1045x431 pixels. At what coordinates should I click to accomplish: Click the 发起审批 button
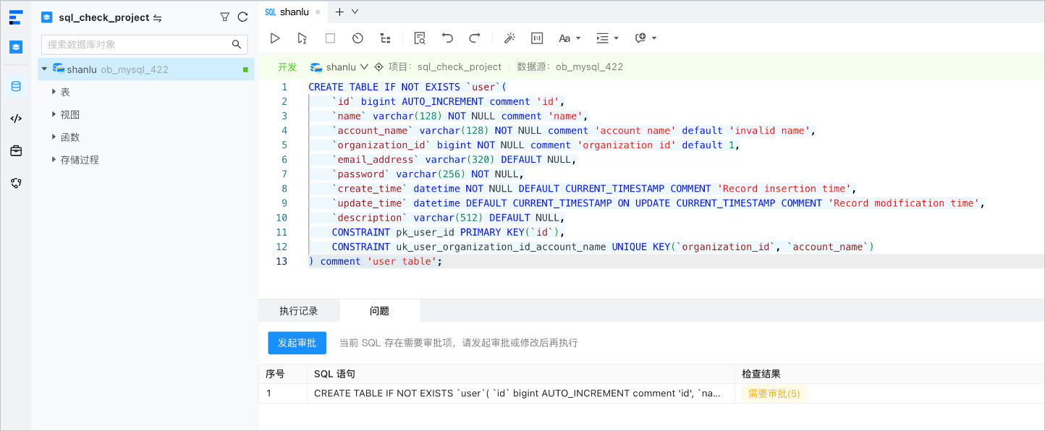[297, 343]
